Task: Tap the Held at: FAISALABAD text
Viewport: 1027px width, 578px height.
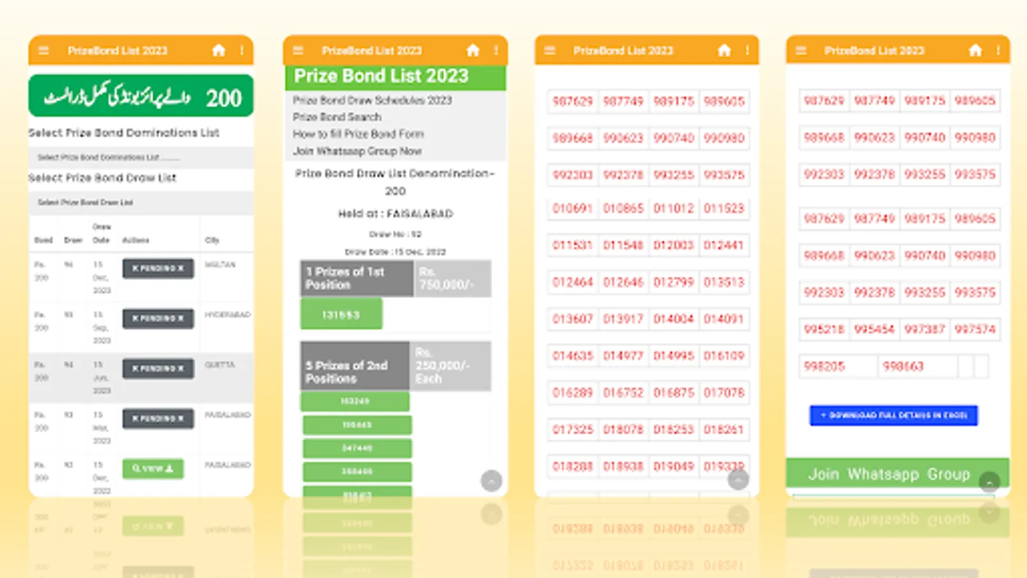Action: [395, 214]
